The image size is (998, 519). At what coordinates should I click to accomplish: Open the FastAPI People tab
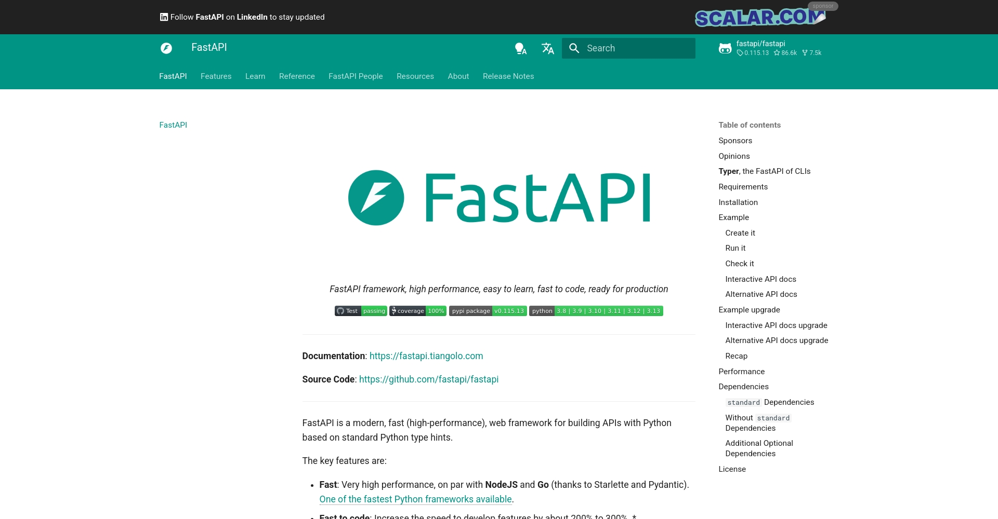[x=356, y=76]
